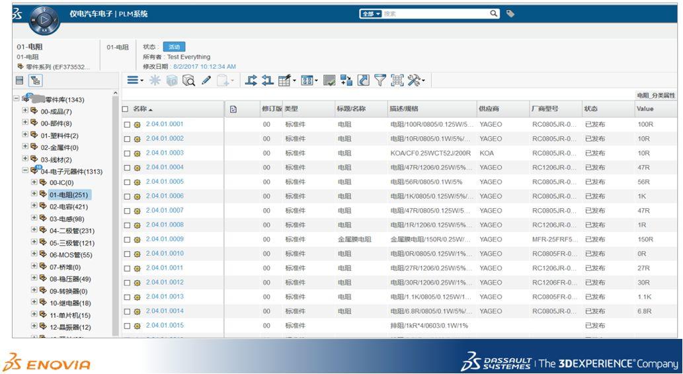Open part link 2.04.01.0005
Screen dimensions: 683x374
click(165, 182)
